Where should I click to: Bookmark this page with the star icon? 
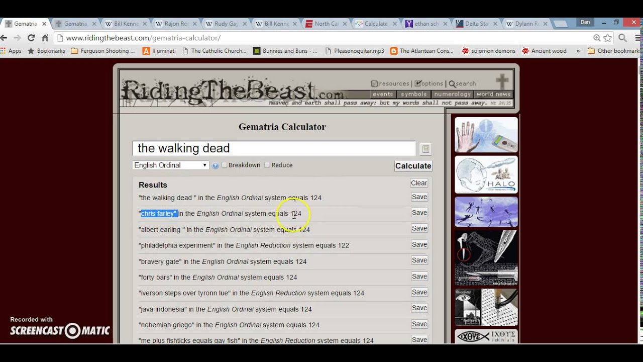pyautogui.click(x=608, y=38)
